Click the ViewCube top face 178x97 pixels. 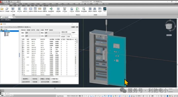(x=168, y=27)
